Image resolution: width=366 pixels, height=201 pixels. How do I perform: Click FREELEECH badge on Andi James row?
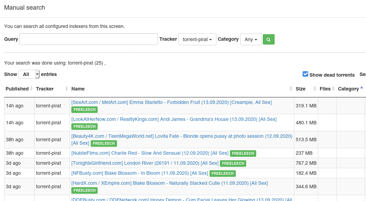tap(84, 126)
